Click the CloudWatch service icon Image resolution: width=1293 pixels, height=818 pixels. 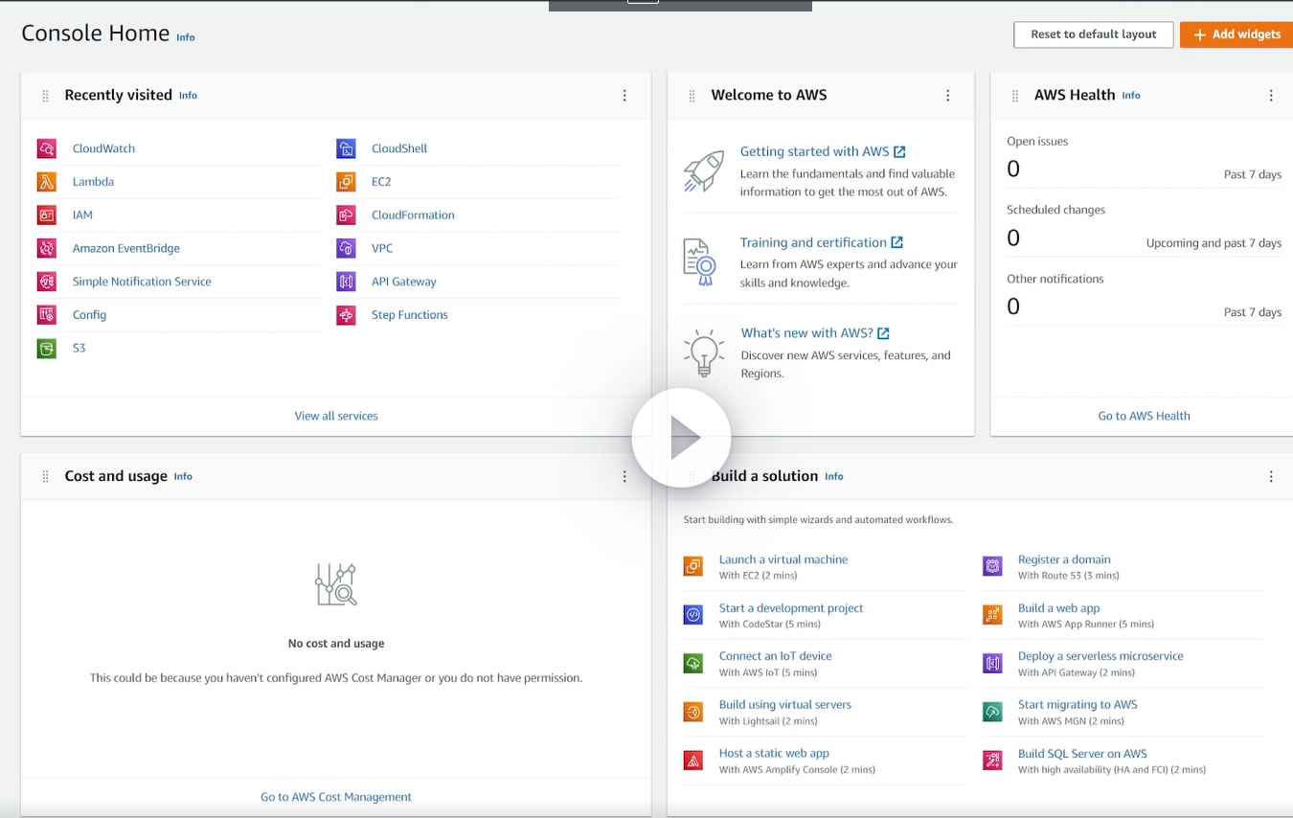click(x=47, y=148)
